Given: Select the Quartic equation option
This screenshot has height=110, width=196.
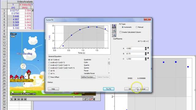Looking at the screenshot, I should pyautogui.click(x=49, y=65).
